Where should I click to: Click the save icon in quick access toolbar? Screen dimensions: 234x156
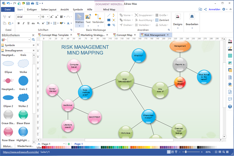click(x=28, y=3)
